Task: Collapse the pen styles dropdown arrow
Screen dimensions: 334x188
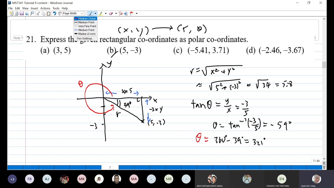Action: pyautogui.click(x=95, y=13)
